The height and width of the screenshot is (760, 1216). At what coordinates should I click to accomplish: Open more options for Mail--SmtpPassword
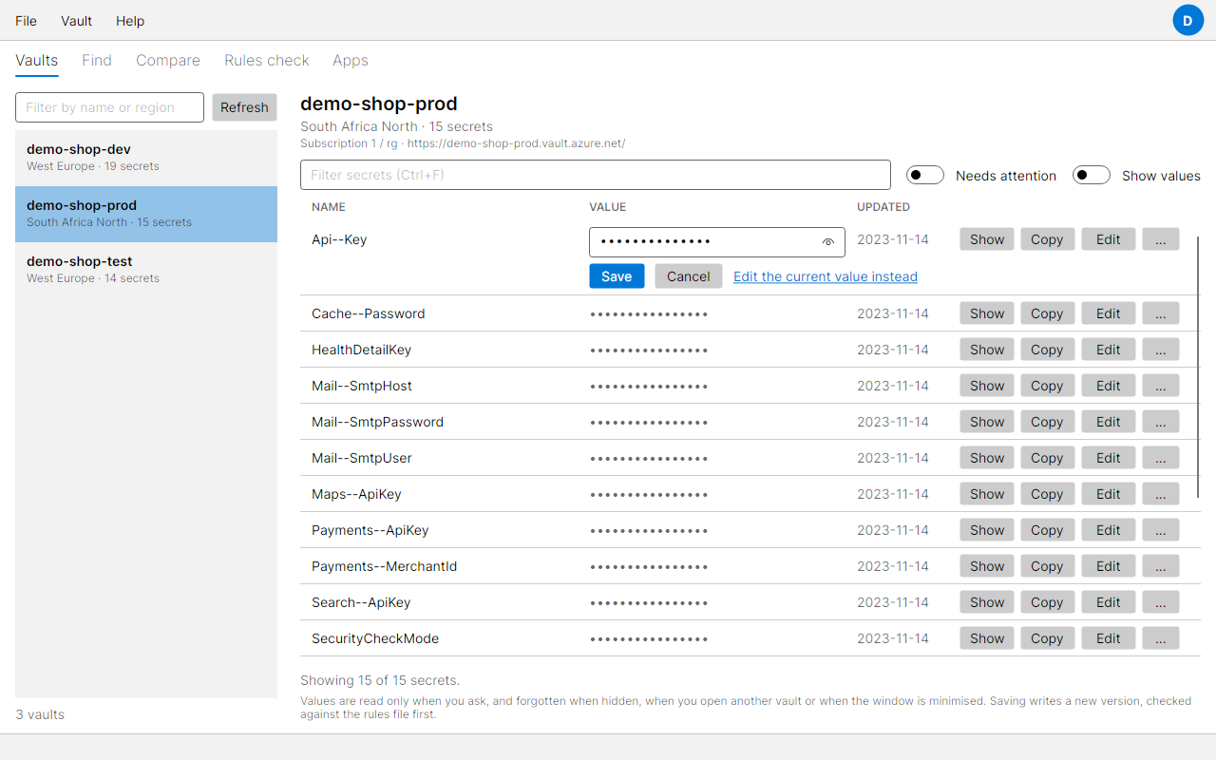[1161, 422]
